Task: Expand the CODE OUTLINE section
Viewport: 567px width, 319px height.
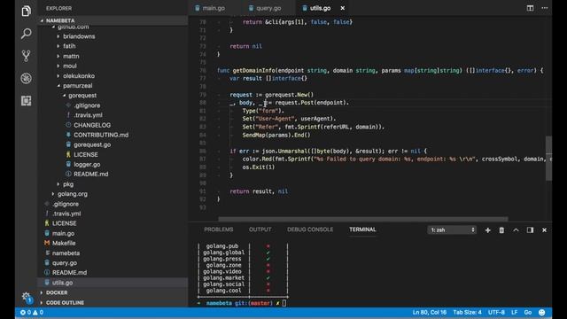Action: [x=113, y=303]
